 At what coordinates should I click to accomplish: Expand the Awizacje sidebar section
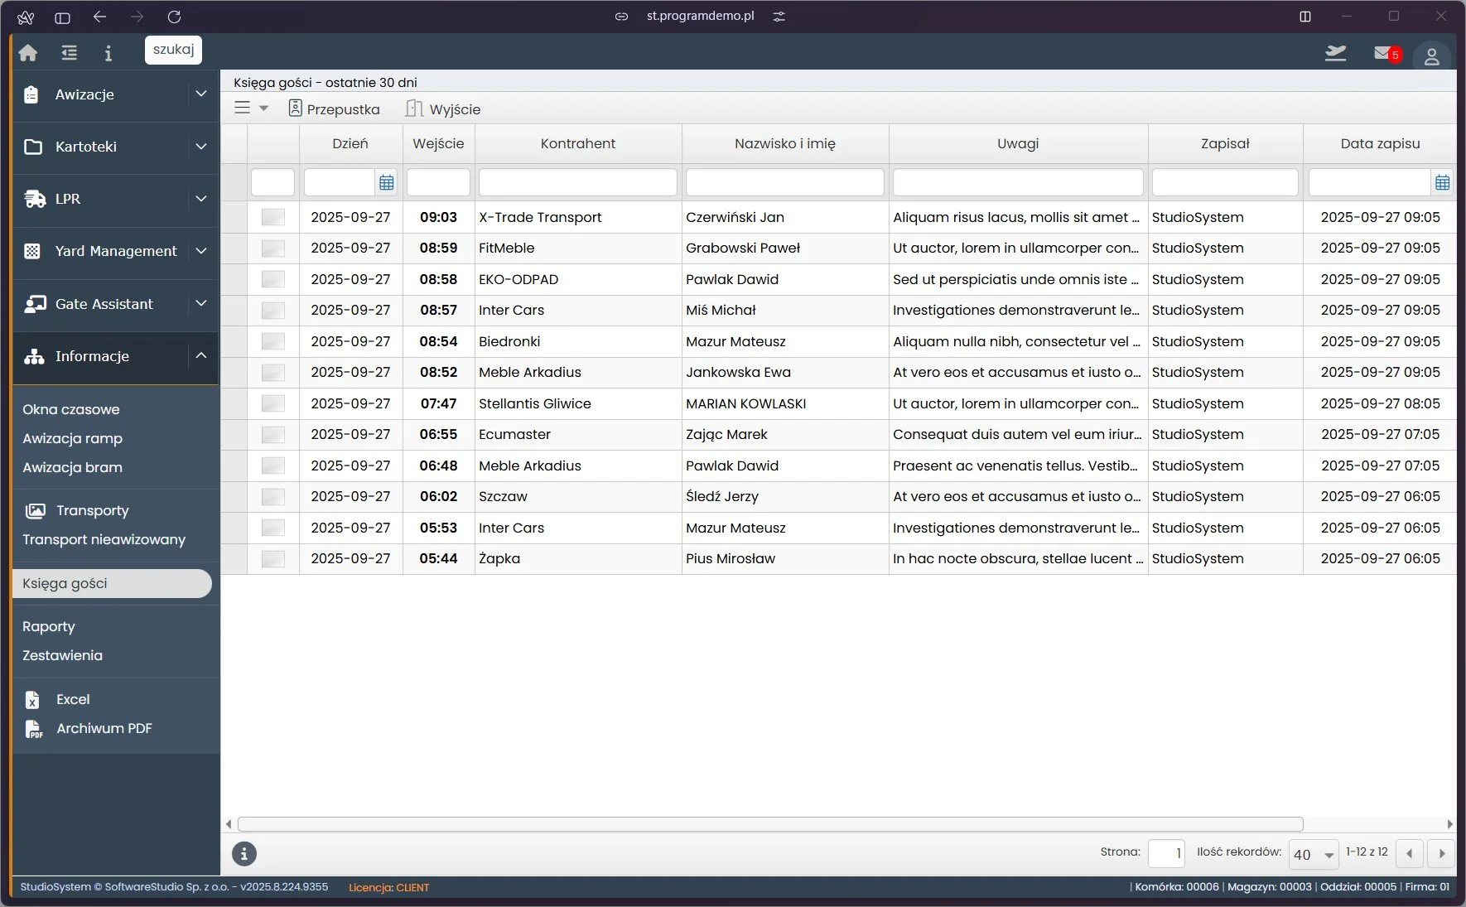(200, 94)
